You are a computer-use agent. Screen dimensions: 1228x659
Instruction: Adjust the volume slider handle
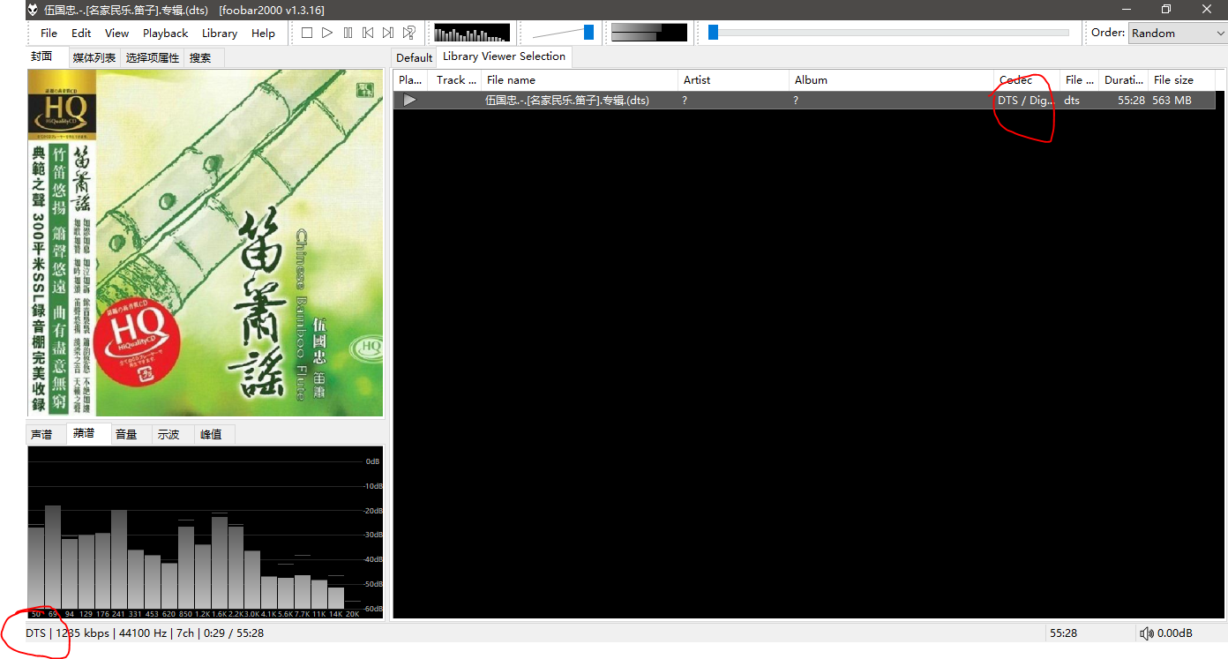click(588, 33)
